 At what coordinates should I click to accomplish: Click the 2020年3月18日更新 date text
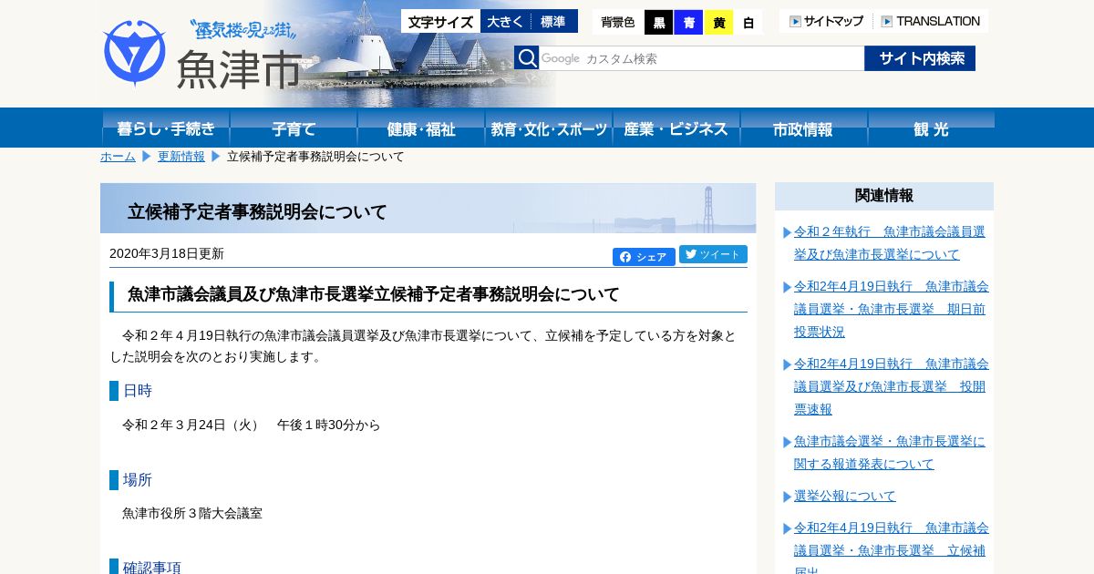(x=167, y=253)
